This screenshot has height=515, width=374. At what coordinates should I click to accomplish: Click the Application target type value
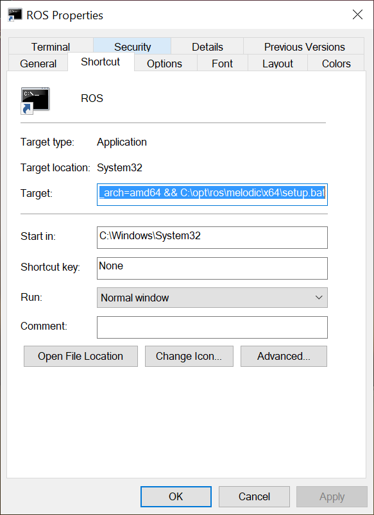pyautogui.click(x=122, y=142)
